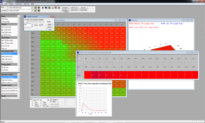Image resolution: width=205 pixels, height=123 pixels.
Task: Uncheck the Shaded checkbox
Action: coord(51,100)
